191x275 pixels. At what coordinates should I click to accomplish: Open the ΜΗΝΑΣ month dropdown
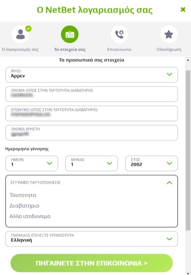[91, 163]
